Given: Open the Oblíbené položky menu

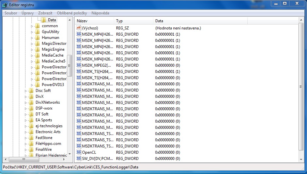Looking at the screenshot, I should (x=72, y=13).
